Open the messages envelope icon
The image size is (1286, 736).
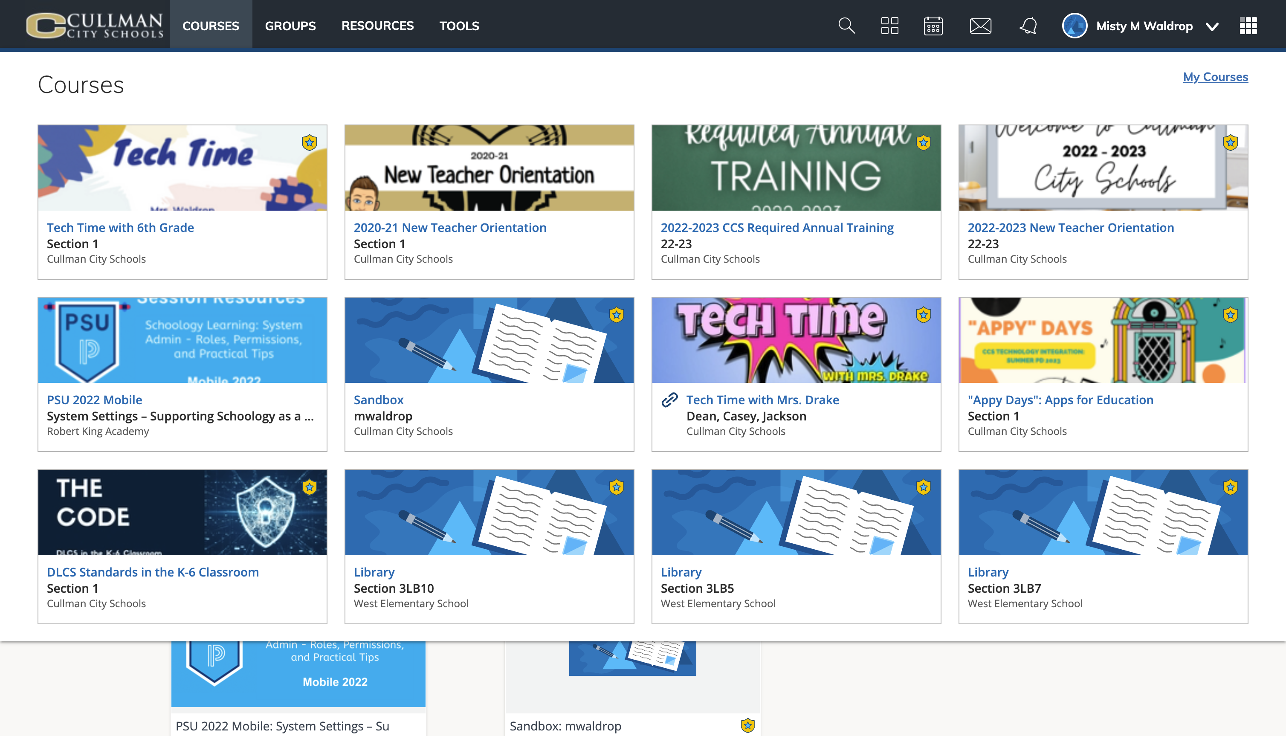click(x=980, y=25)
